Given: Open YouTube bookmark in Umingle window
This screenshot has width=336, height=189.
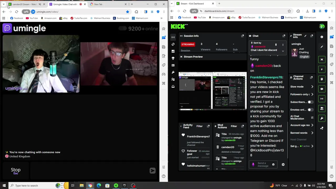Looking at the screenshot, I should [x=31, y=18].
